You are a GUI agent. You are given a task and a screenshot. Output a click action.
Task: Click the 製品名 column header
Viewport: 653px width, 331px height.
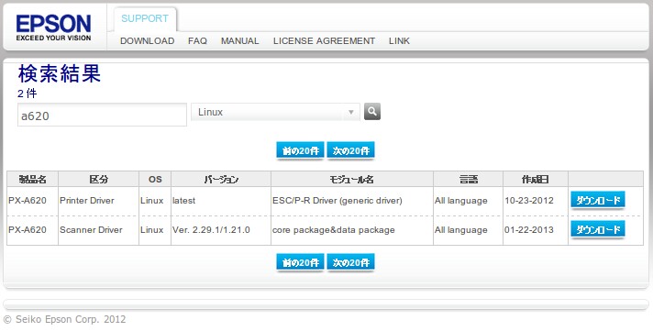[32, 179]
